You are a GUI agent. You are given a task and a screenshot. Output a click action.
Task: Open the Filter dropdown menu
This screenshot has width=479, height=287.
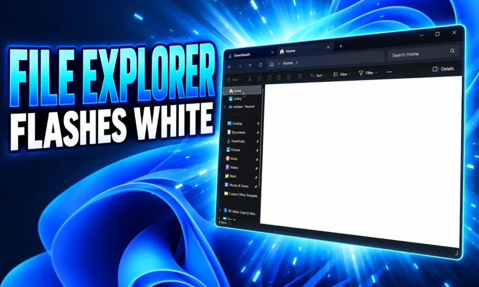[368, 73]
